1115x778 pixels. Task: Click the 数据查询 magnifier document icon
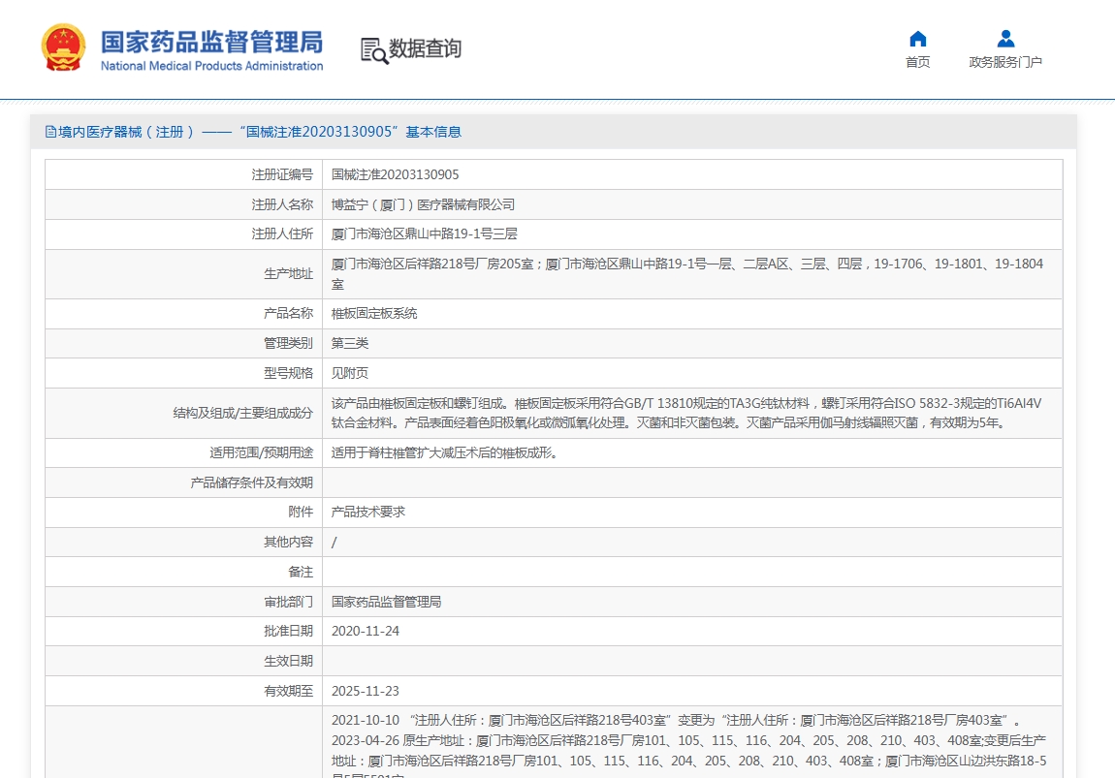[x=374, y=50]
